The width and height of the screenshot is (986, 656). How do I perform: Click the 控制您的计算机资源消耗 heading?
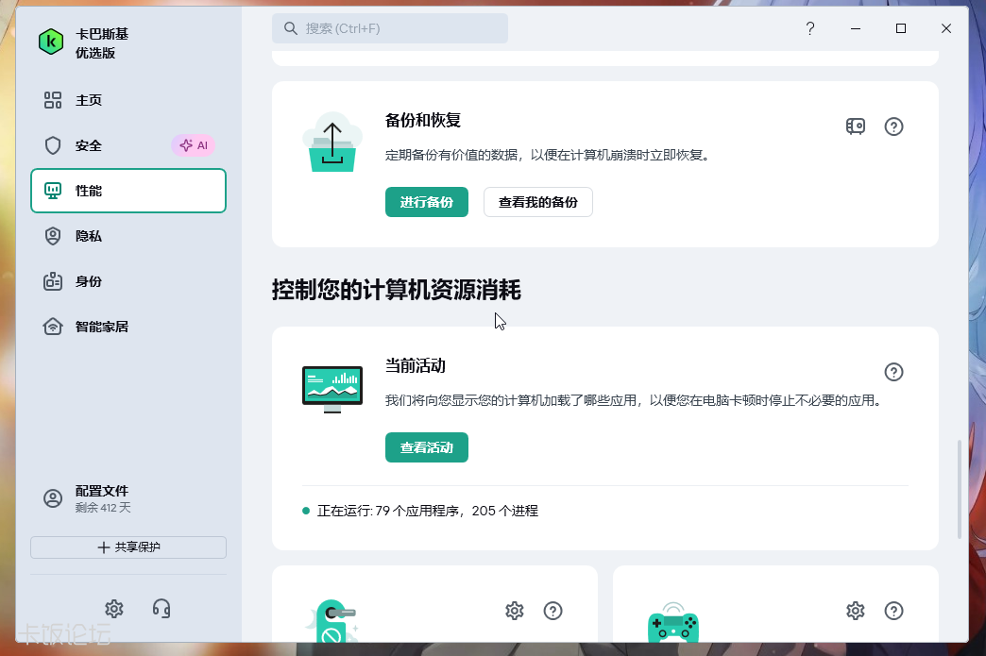(396, 290)
